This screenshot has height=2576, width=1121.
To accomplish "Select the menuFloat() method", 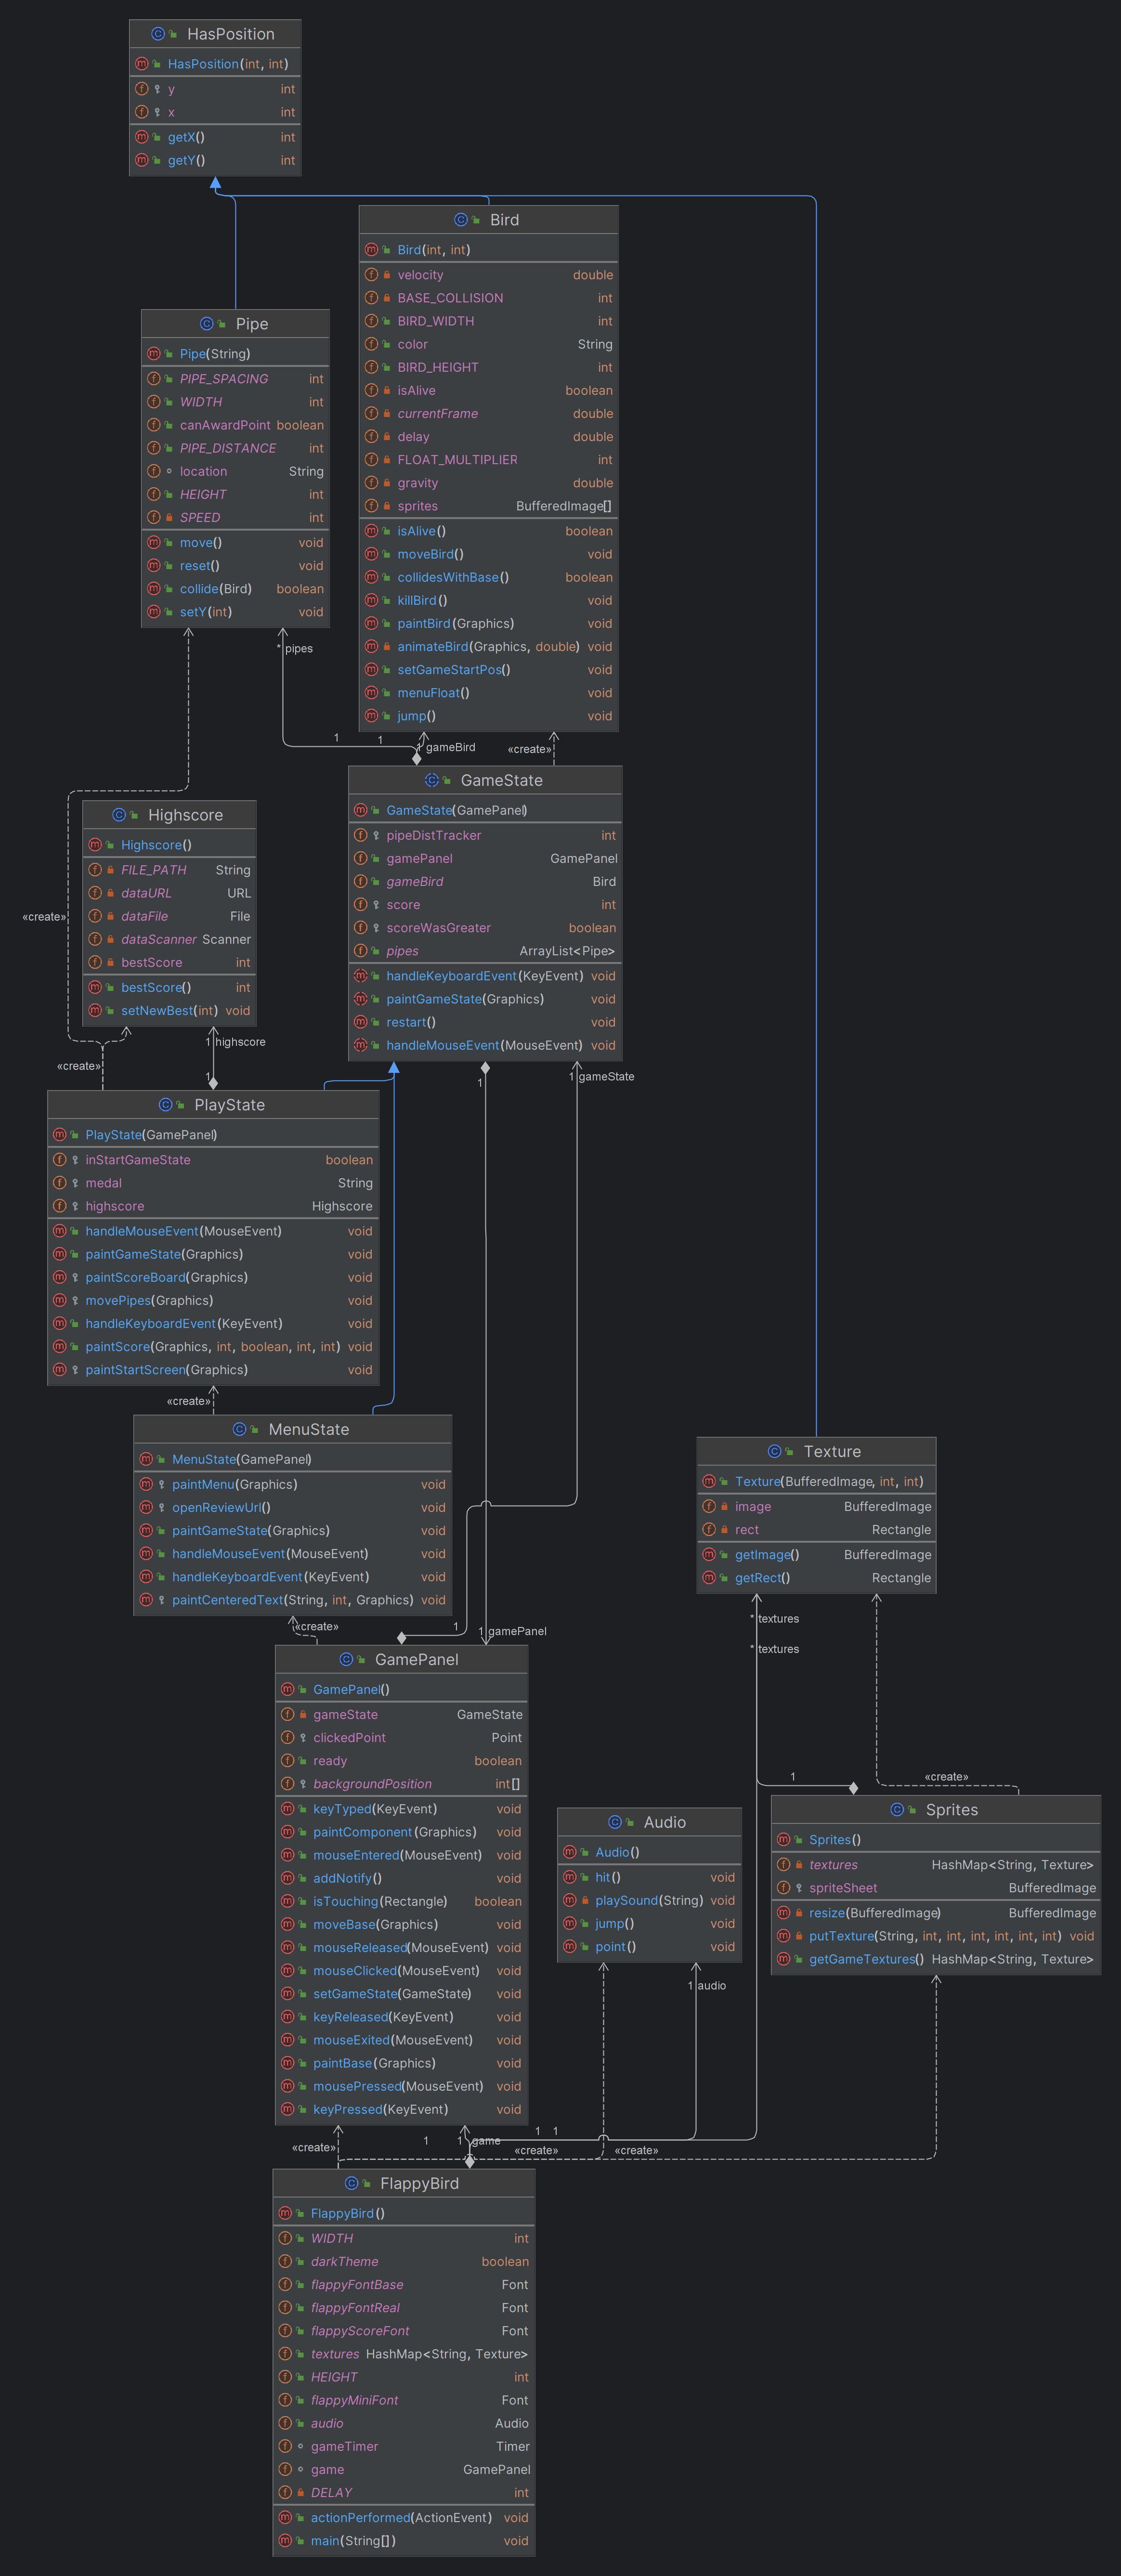I will 489,693.
